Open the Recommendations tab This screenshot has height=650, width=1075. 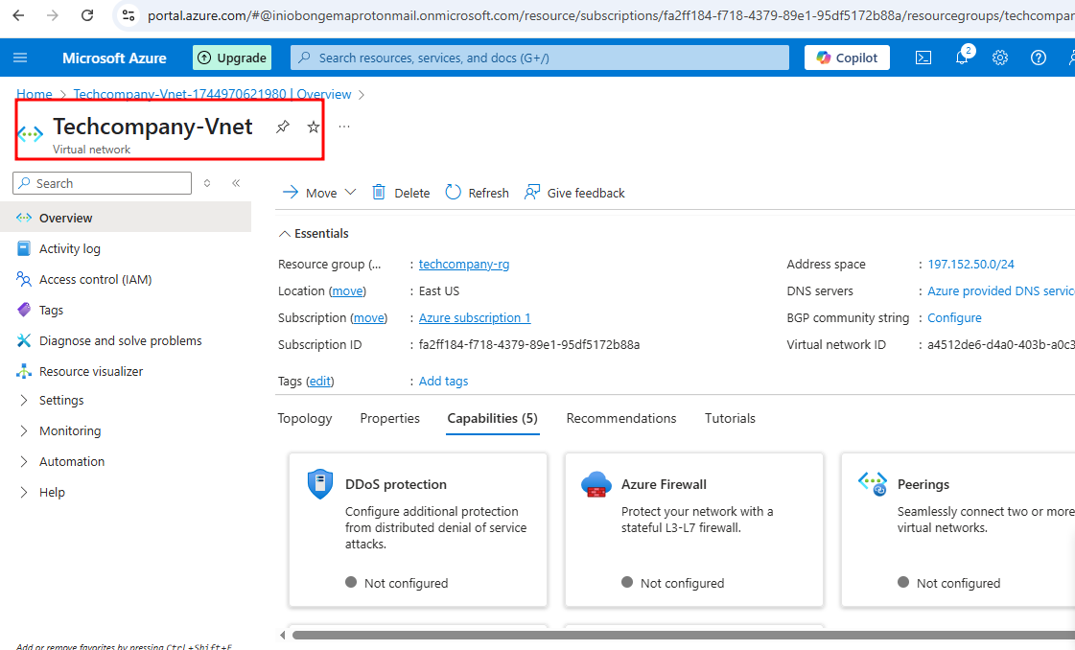pos(621,418)
